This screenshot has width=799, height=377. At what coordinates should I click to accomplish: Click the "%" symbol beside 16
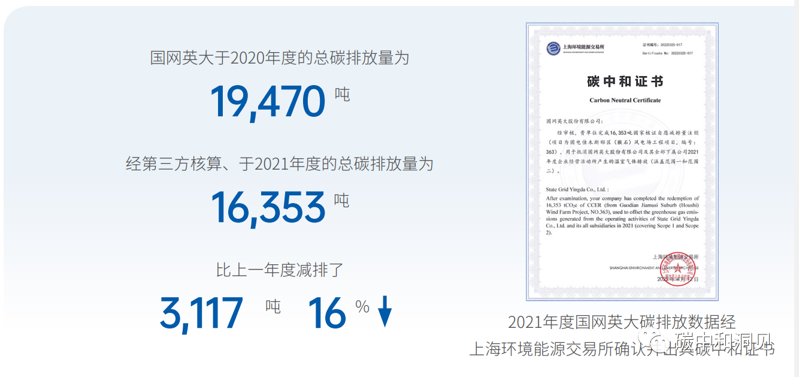(x=362, y=306)
